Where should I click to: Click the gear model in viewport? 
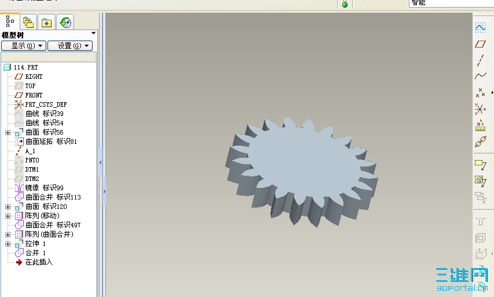[302, 171]
